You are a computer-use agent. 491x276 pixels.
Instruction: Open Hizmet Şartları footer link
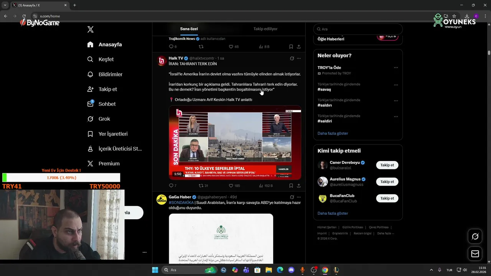(x=327, y=227)
